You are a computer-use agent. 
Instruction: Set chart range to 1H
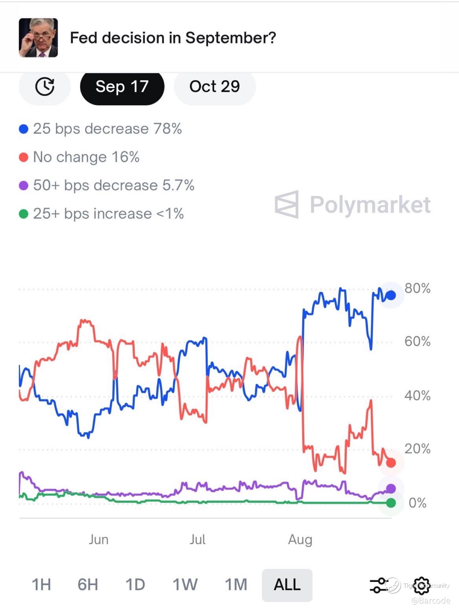coord(41,585)
